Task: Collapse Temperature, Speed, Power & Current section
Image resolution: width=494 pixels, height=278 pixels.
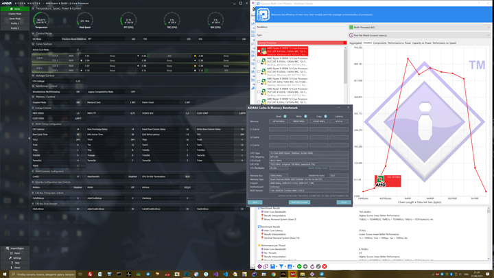Action: [33, 8]
